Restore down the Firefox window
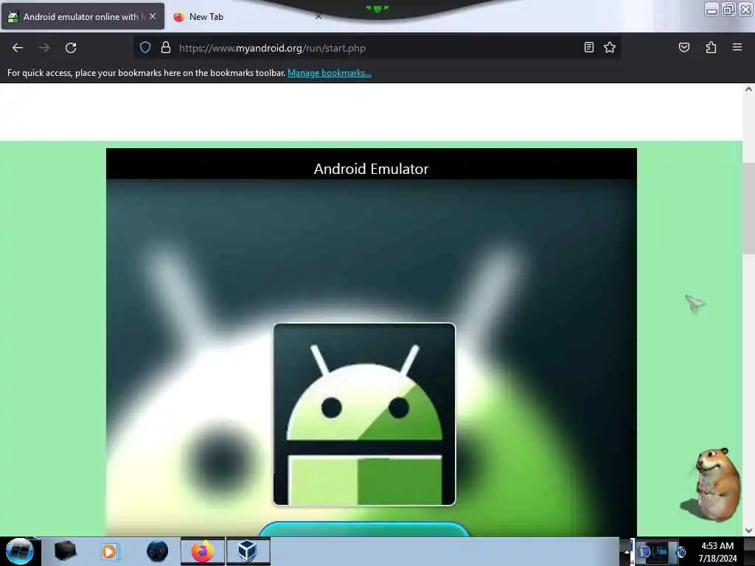The height and width of the screenshot is (566, 755). pyautogui.click(x=728, y=10)
